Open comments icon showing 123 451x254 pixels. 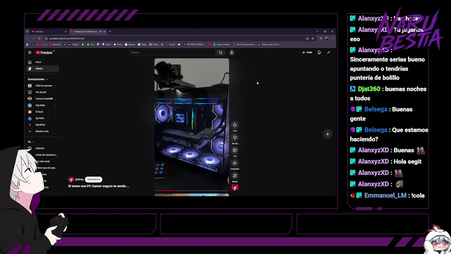[235, 150]
